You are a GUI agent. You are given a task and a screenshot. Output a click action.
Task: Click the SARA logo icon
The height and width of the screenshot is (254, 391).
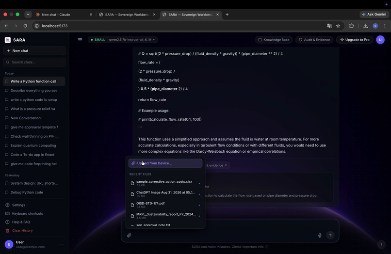[8, 40]
